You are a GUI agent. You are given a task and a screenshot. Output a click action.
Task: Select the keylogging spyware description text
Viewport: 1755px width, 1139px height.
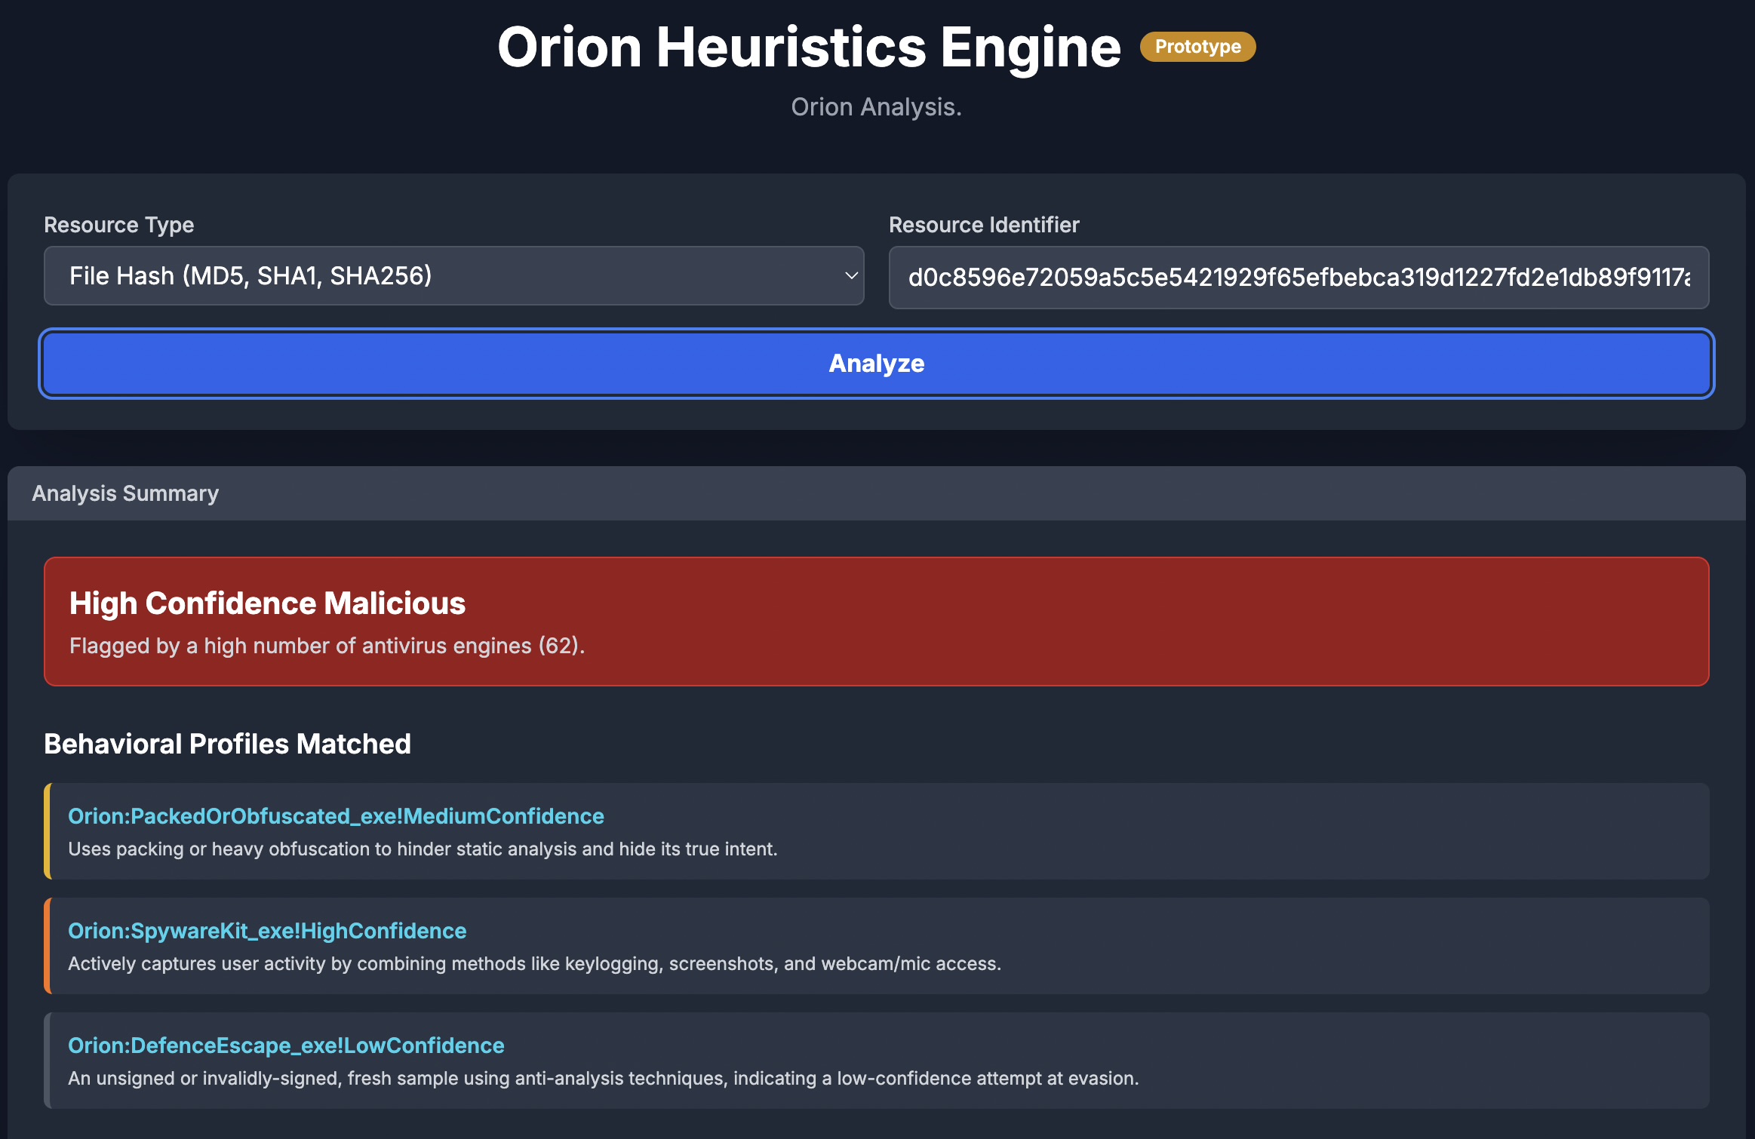click(534, 964)
